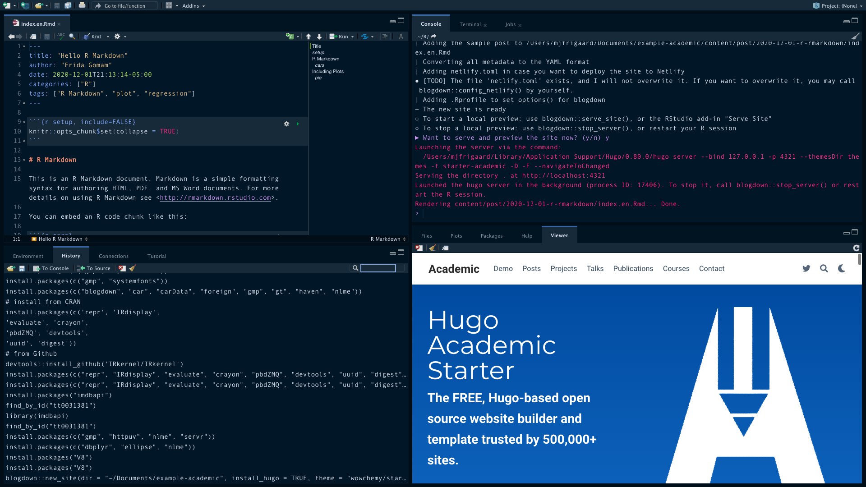Switch to the Plots tab
866x487 pixels.
(x=456, y=236)
